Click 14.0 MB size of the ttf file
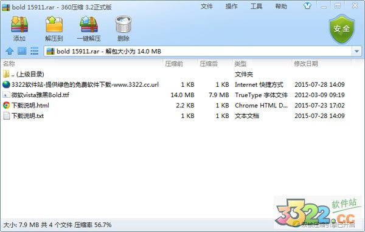The width and height of the screenshot is (365, 232). tap(182, 95)
